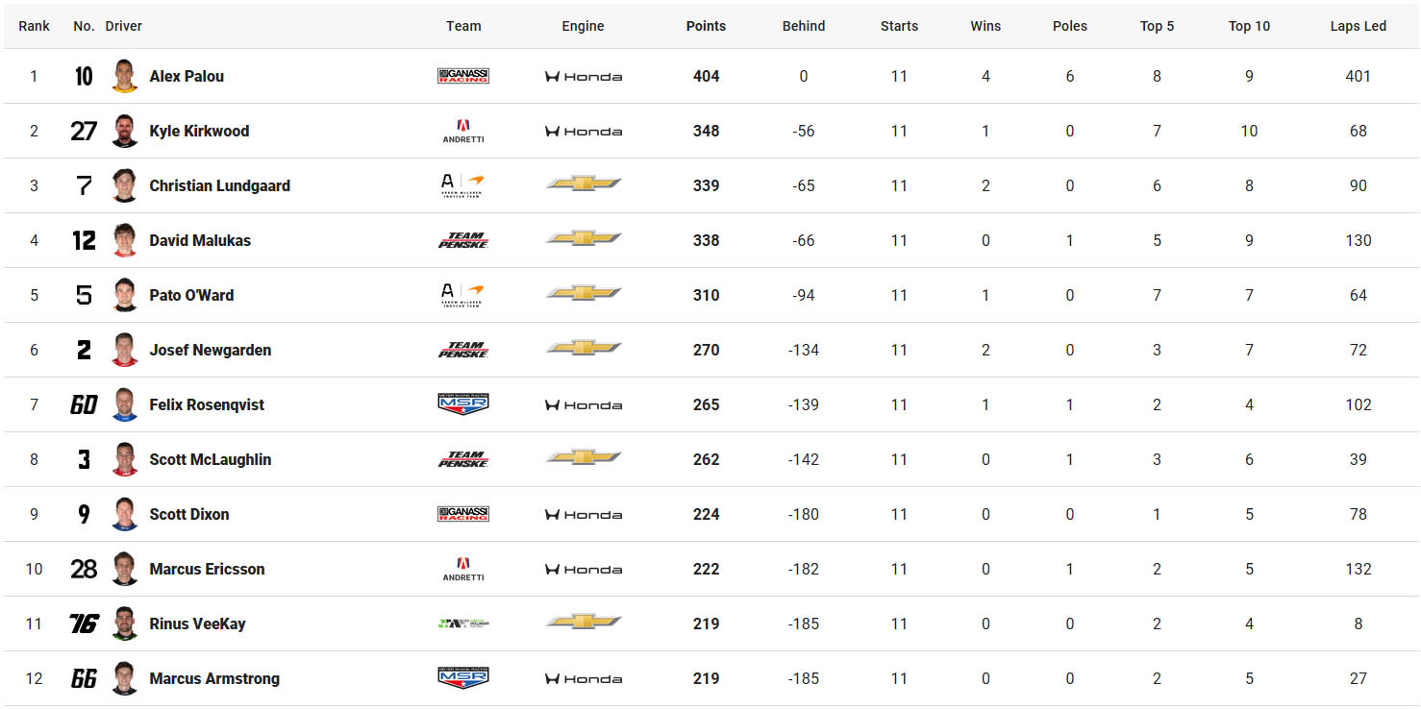Click Felix Rosenqvist's MSR team logo
The height and width of the screenshot is (709, 1421).
[463, 404]
